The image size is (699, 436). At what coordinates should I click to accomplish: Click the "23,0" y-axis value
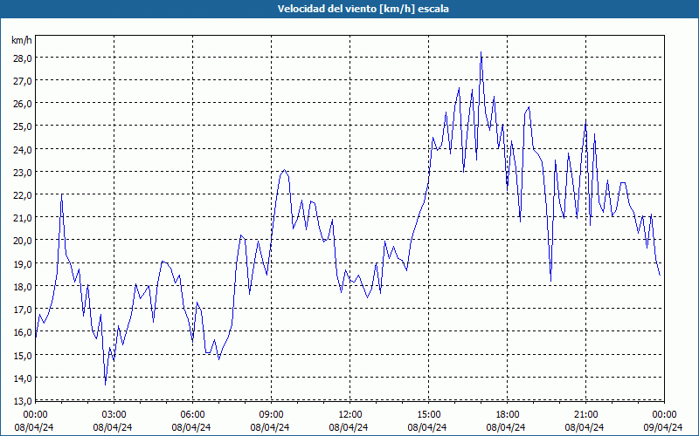pyautogui.click(x=23, y=172)
